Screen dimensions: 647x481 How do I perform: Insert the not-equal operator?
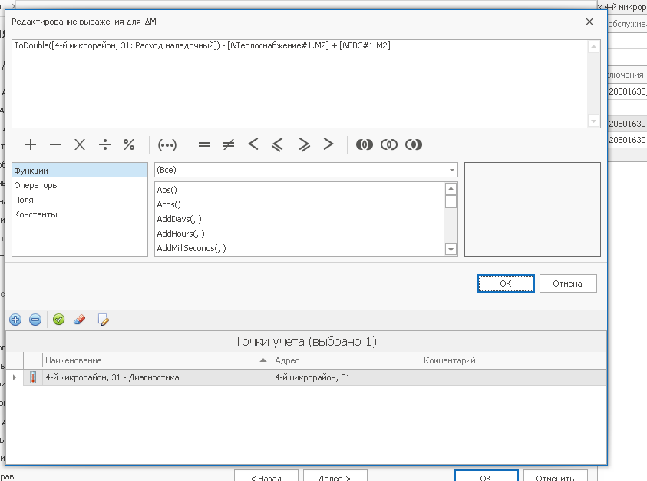(228, 144)
